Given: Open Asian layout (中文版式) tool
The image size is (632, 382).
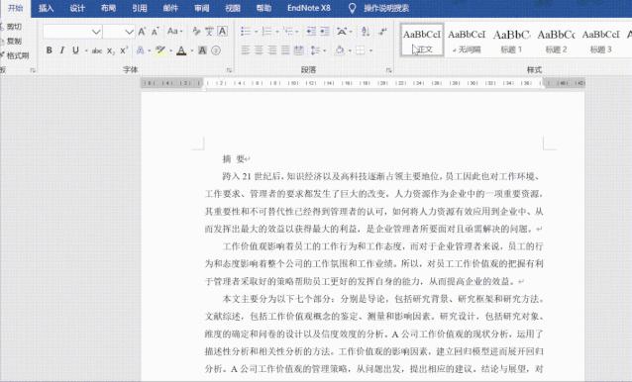Looking at the screenshot, I should tap(342, 31).
